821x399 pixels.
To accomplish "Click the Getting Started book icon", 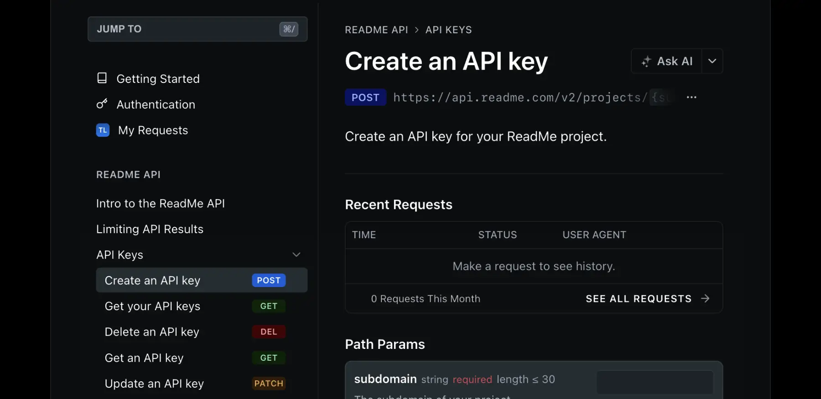I will pos(102,78).
